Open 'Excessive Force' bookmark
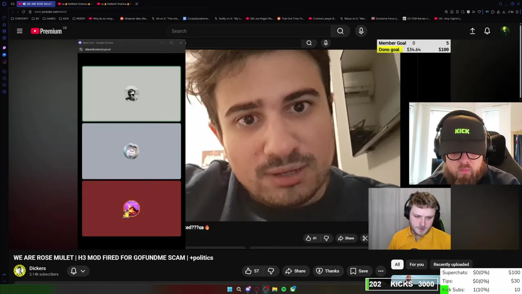 click(385, 18)
